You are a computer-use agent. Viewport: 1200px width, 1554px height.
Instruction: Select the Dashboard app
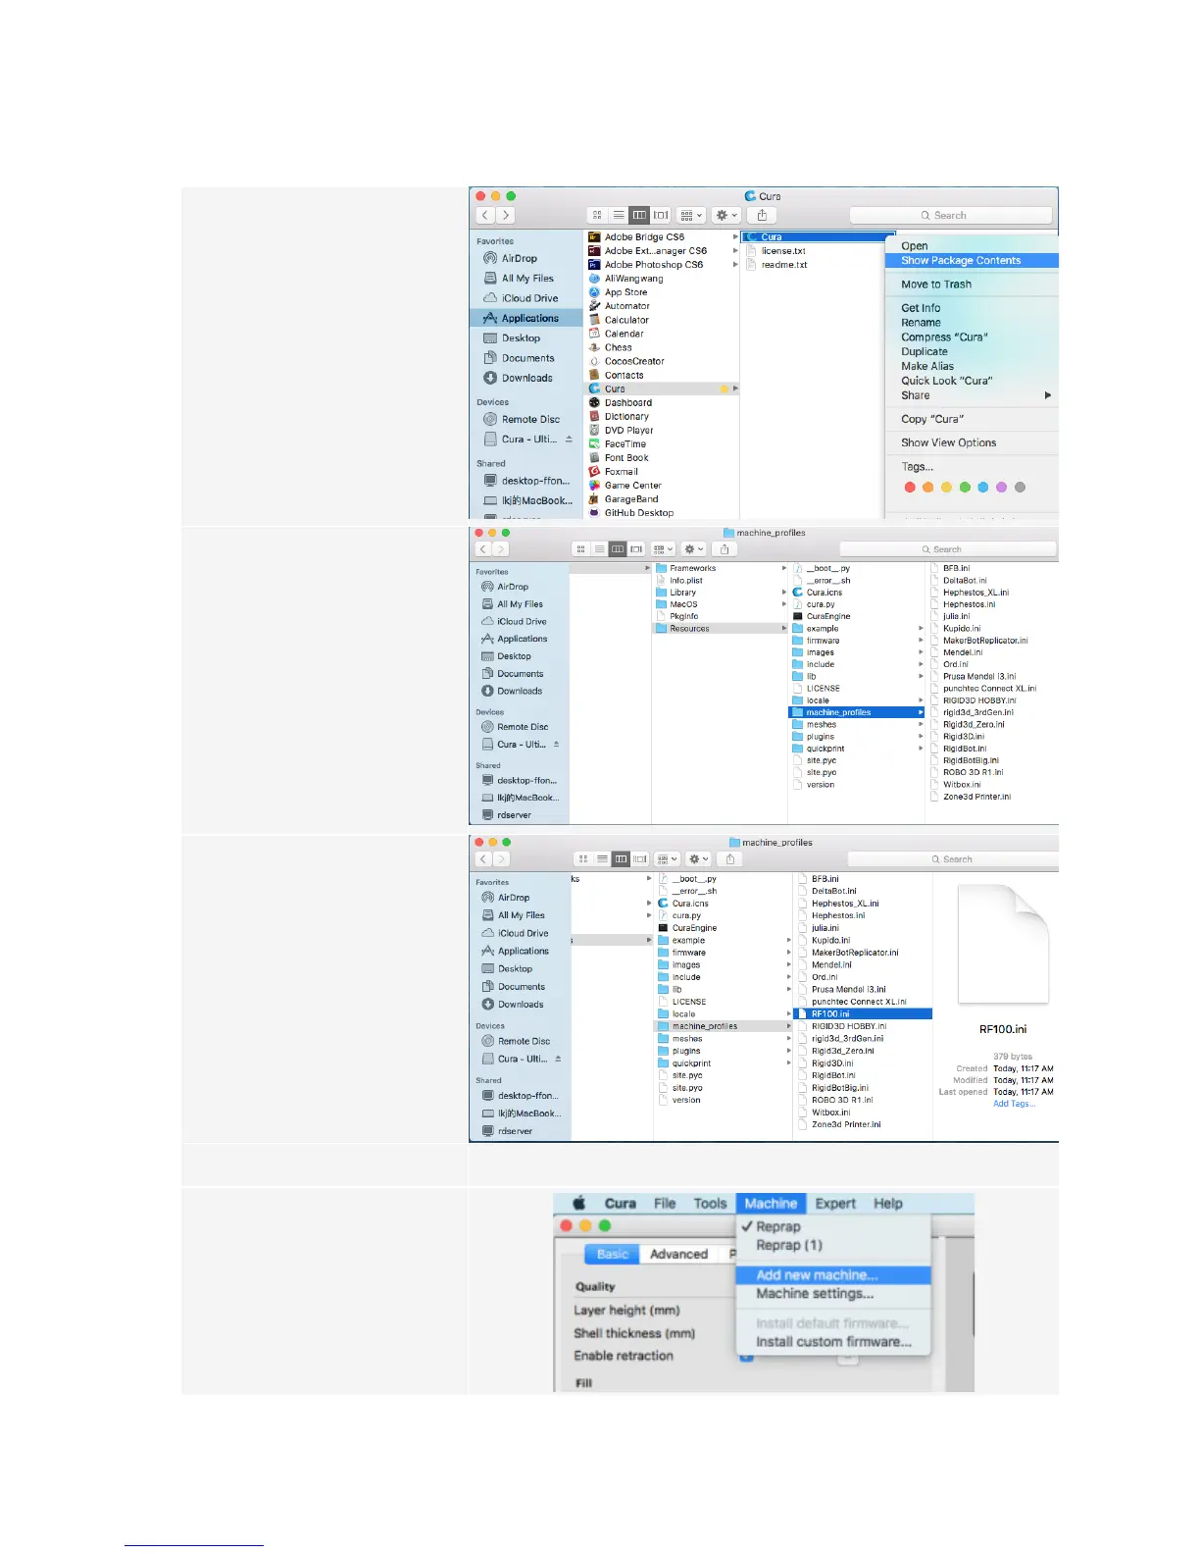point(627,402)
